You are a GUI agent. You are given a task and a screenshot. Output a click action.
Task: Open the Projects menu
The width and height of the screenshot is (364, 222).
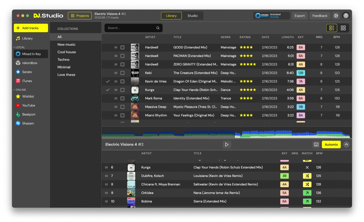click(x=80, y=15)
